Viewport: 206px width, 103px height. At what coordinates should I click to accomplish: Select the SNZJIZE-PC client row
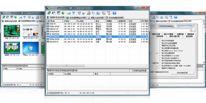point(98,42)
